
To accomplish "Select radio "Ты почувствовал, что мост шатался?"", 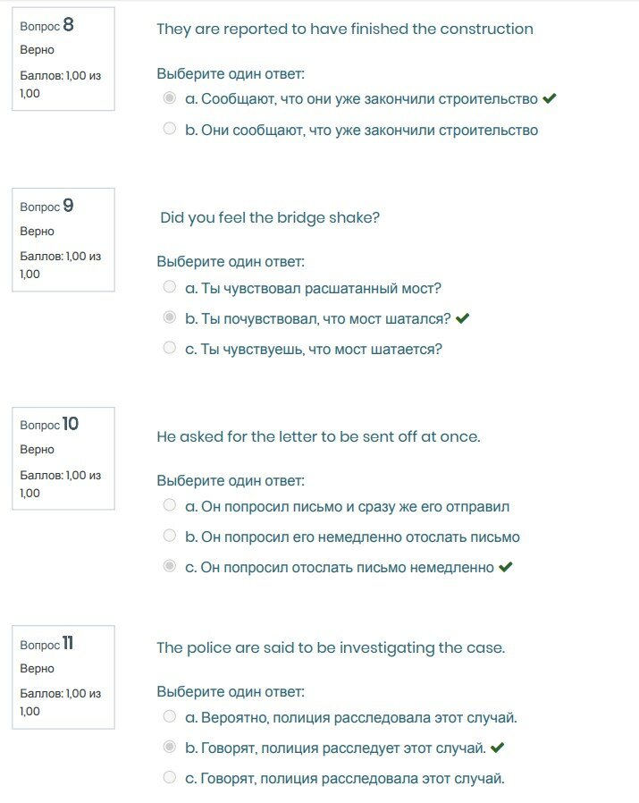I will [x=170, y=317].
